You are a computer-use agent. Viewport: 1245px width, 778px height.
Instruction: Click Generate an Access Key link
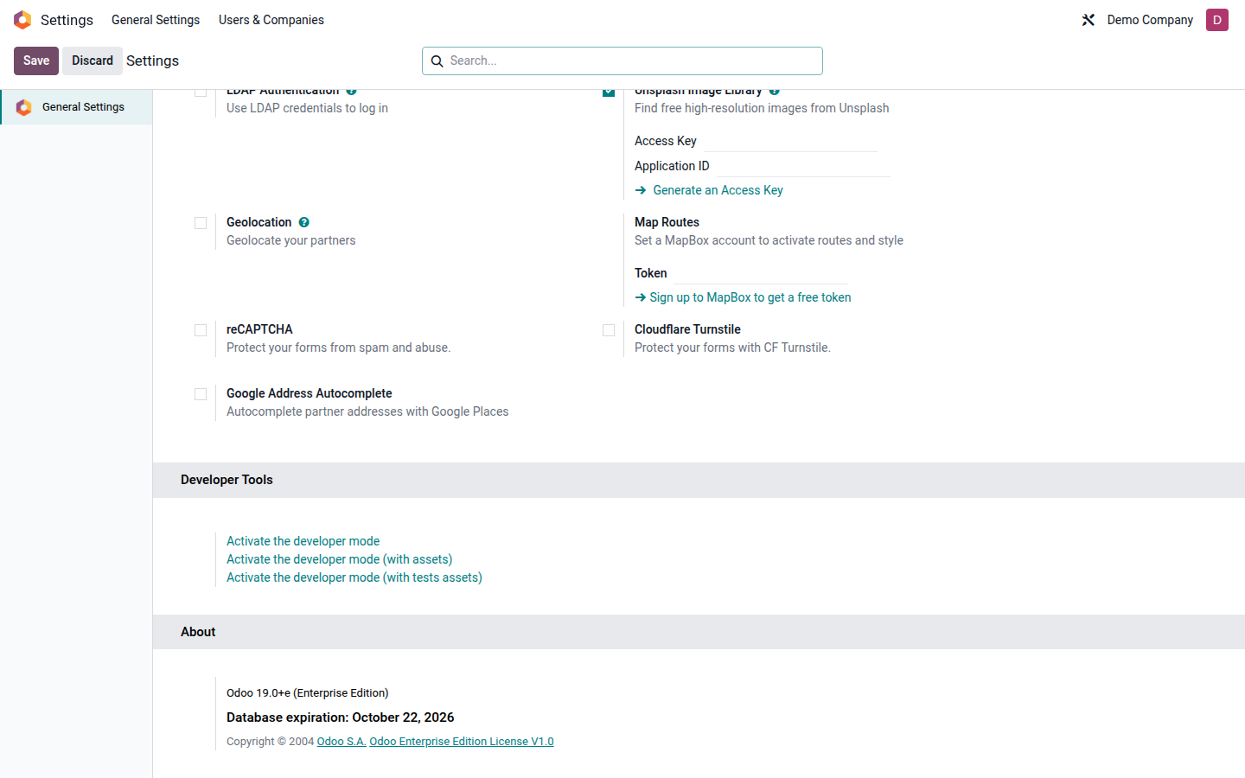718,190
